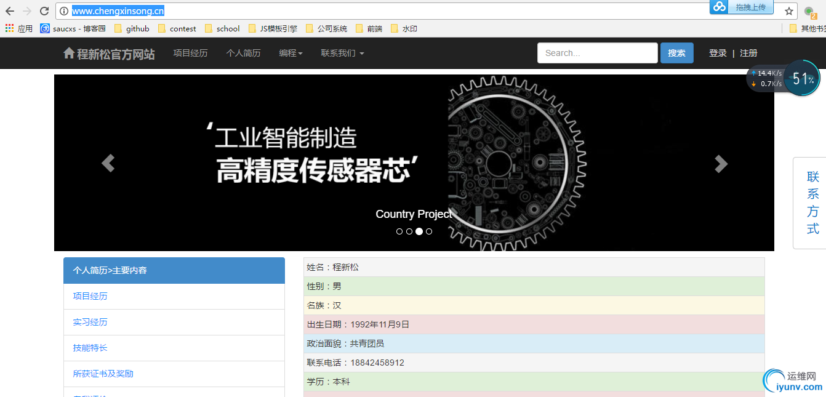Click the 工业智能制造 carousel banner image
The image size is (826, 397).
tap(414, 162)
